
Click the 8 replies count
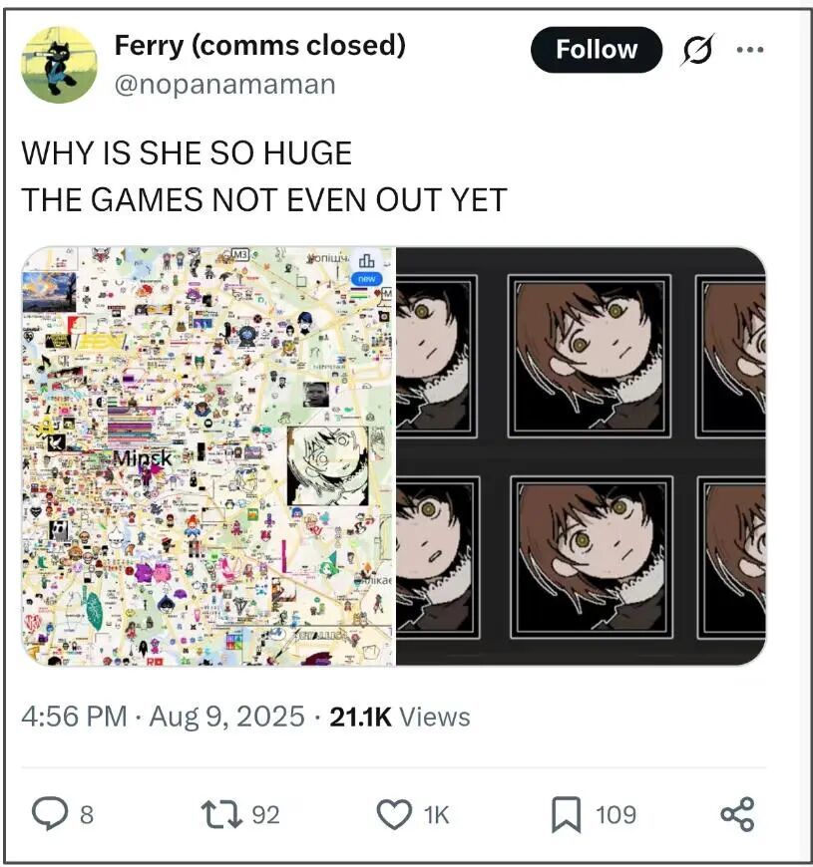click(x=86, y=814)
